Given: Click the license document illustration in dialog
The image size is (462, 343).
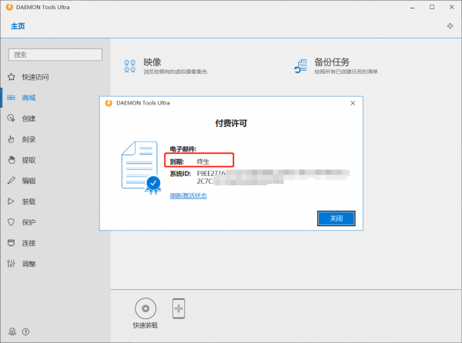Looking at the screenshot, I should [141, 168].
